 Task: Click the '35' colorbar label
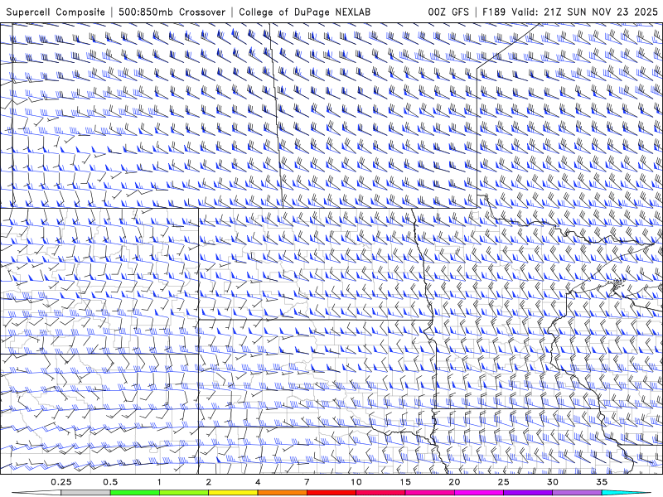602,482
